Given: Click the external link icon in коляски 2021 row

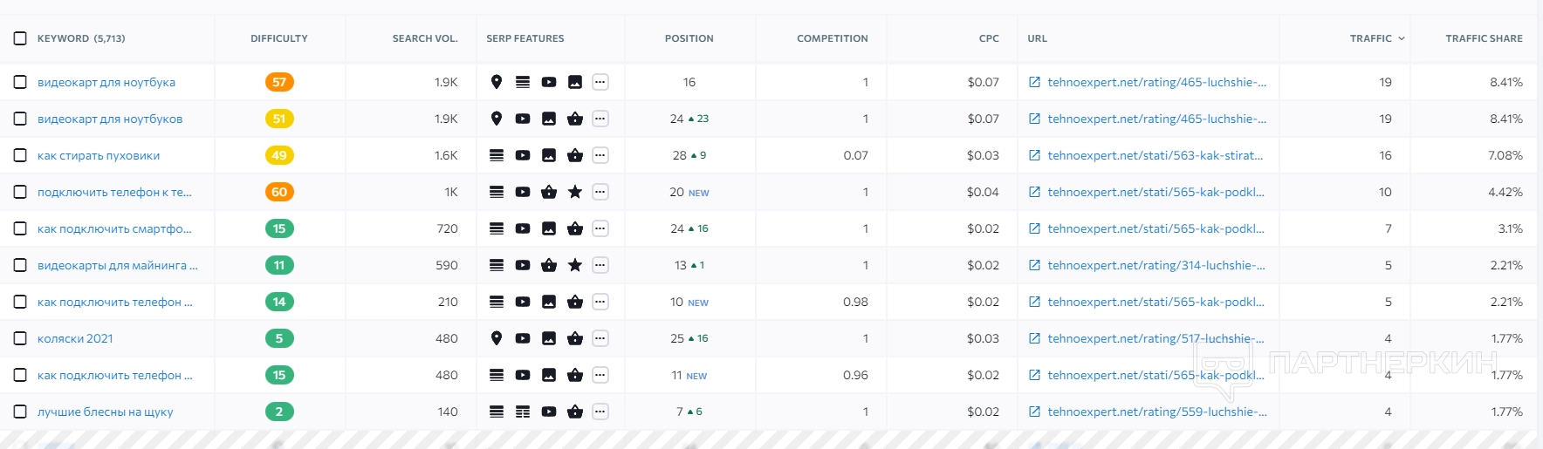Looking at the screenshot, I should [x=1034, y=338].
